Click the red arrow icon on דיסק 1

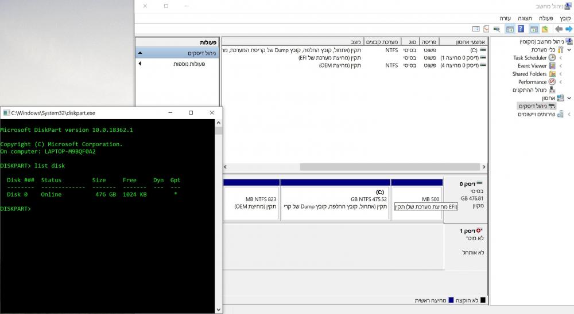[479, 230]
